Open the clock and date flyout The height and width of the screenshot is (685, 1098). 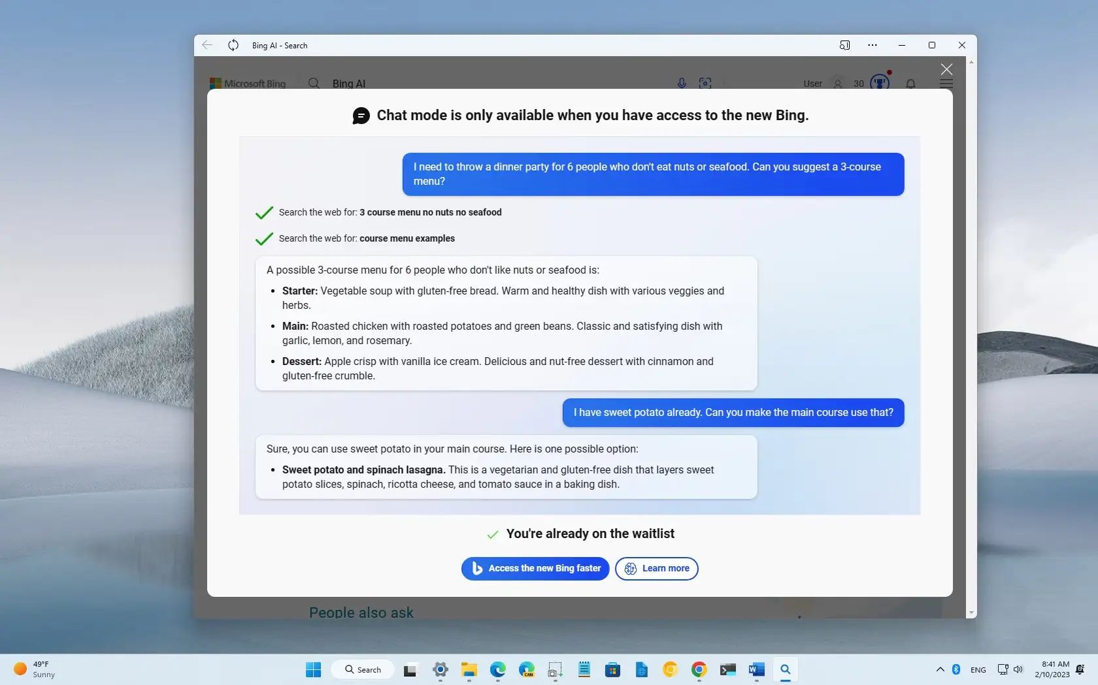coord(1052,669)
